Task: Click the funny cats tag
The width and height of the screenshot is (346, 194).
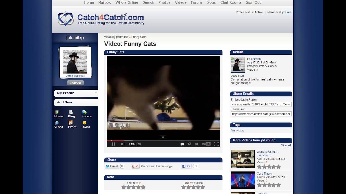Action: coord(237,131)
